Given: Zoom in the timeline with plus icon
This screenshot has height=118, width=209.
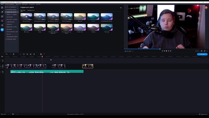Looking at the screenshot, I should [17, 114].
